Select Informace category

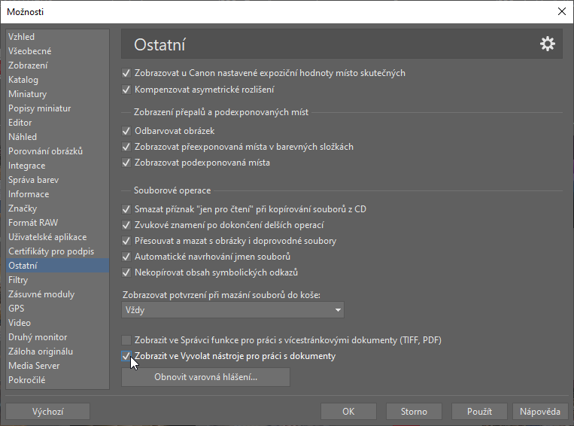tap(57, 194)
